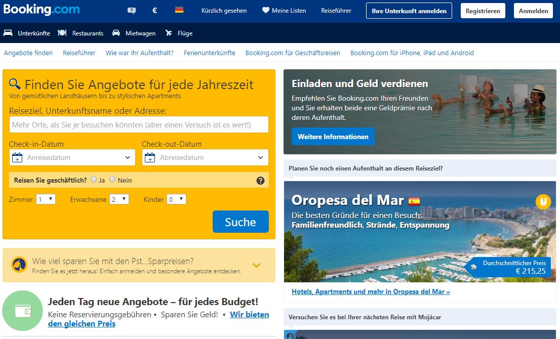Image resolution: width=560 pixels, height=339 pixels.
Task: Click the round savings promo icon
Action: coord(19,265)
